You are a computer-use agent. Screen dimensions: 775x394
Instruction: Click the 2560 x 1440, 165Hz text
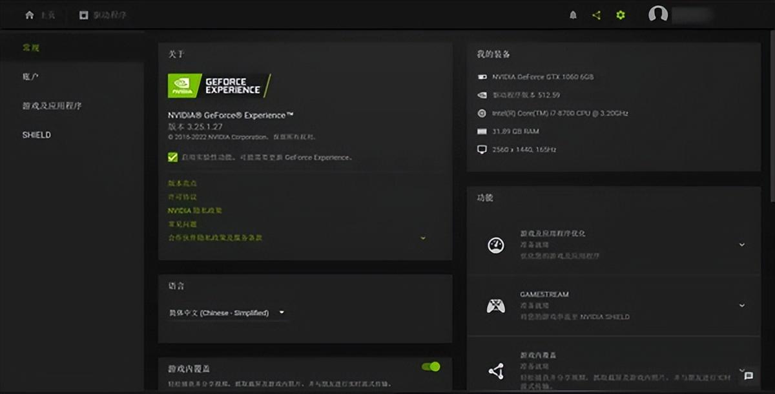point(524,149)
